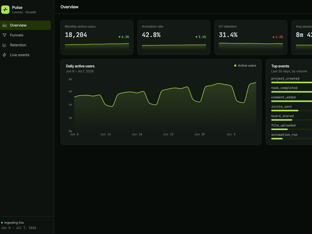Click the Top events heading
312x234 pixels.
[280, 66]
